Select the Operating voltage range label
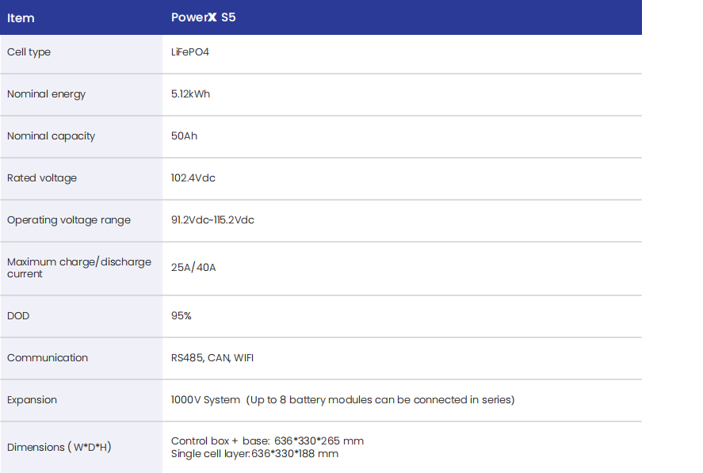 tap(69, 220)
